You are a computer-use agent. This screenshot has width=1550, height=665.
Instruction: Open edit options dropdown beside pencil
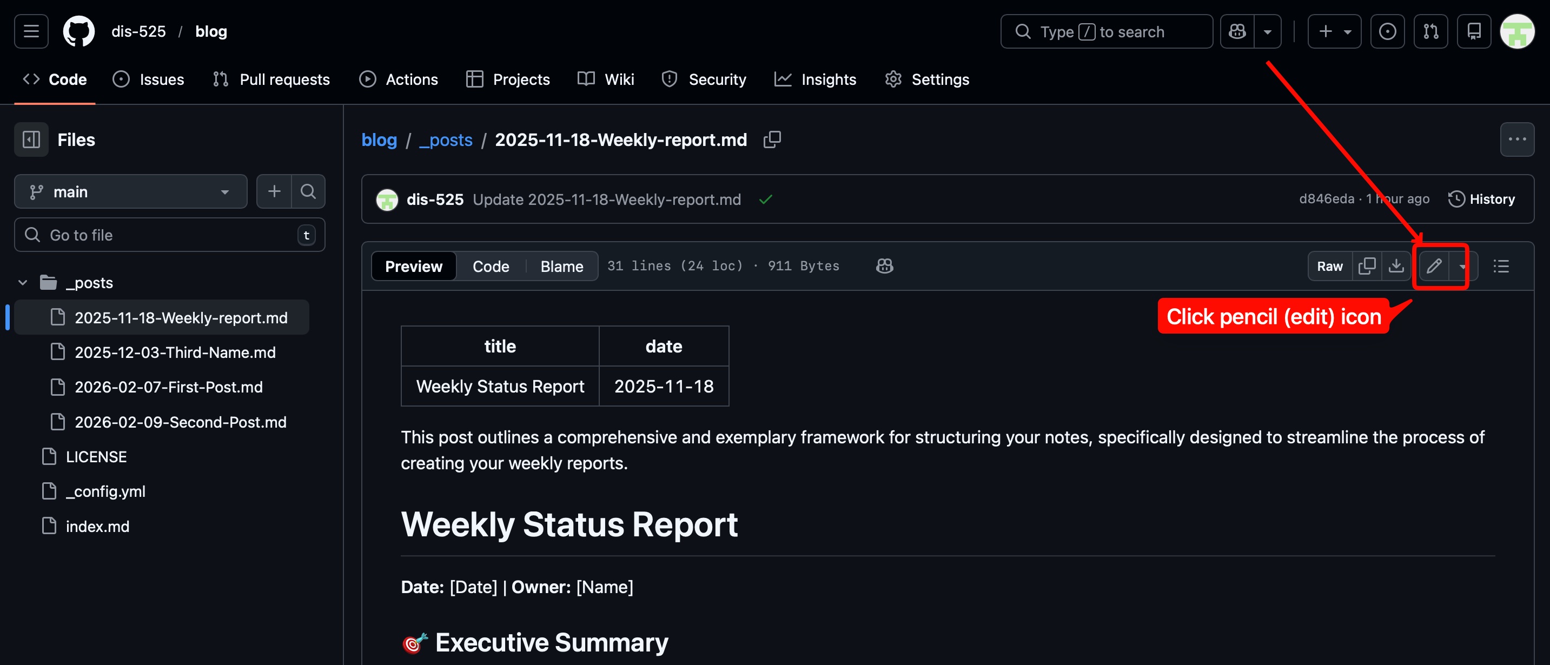pos(1462,266)
